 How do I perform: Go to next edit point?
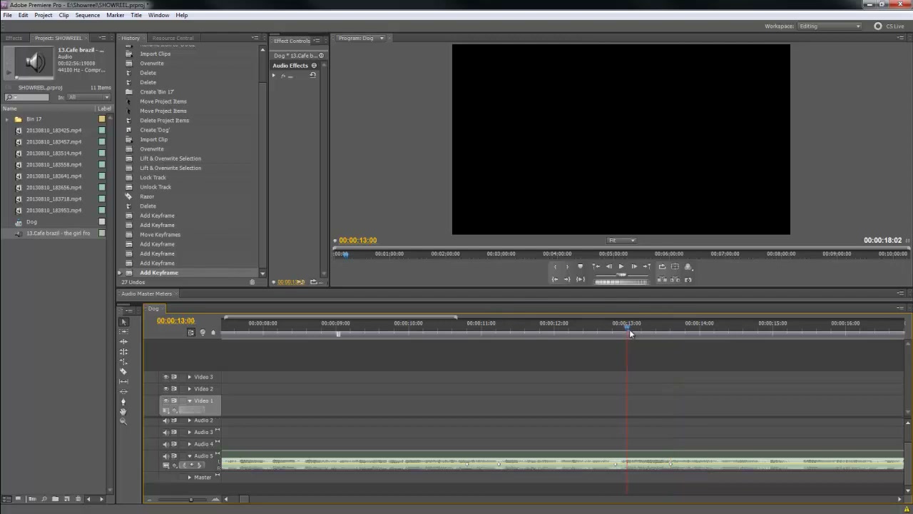pyautogui.click(x=646, y=266)
